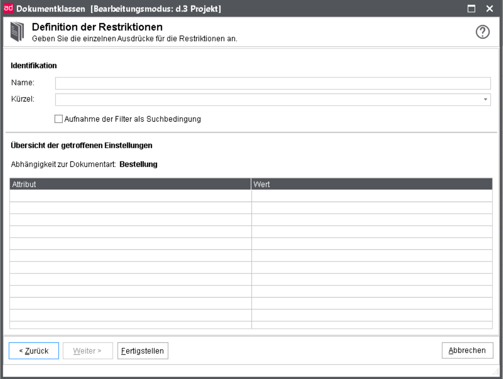Click the document classes book icon
503x379 pixels.
pos(17,32)
